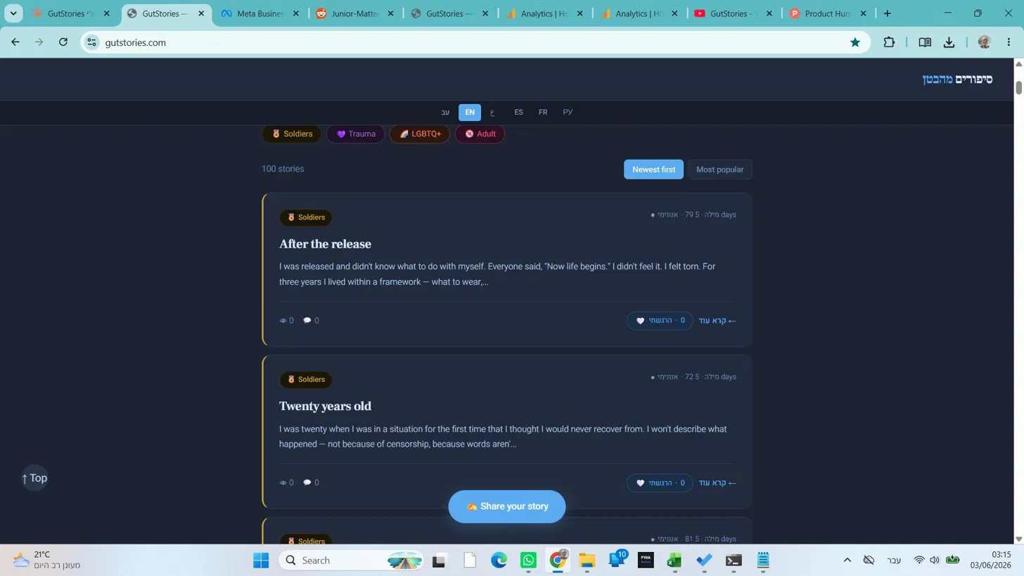Switch site language to FR
The width and height of the screenshot is (1024, 576).
point(543,113)
